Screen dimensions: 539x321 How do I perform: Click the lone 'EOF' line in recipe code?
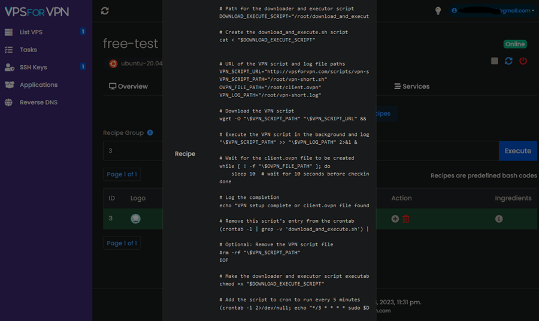pyautogui.click(x=224, y=260)
